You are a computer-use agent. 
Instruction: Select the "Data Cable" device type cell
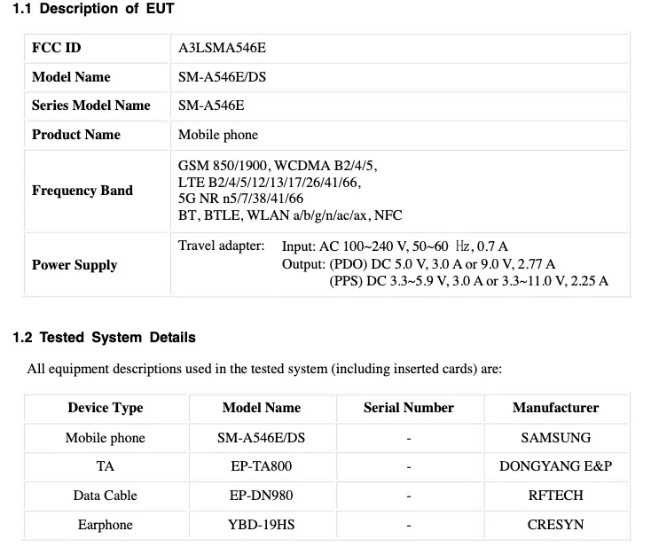click(105, 496)
